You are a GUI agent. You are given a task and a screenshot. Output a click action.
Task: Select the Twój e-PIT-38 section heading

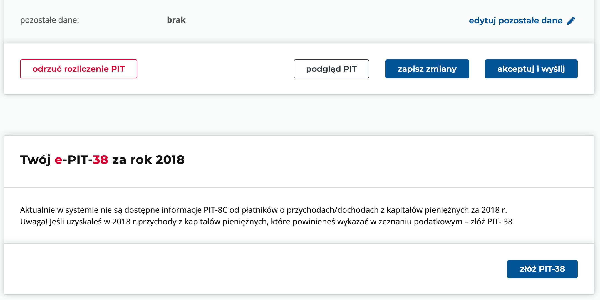click(x=102, y=160)
